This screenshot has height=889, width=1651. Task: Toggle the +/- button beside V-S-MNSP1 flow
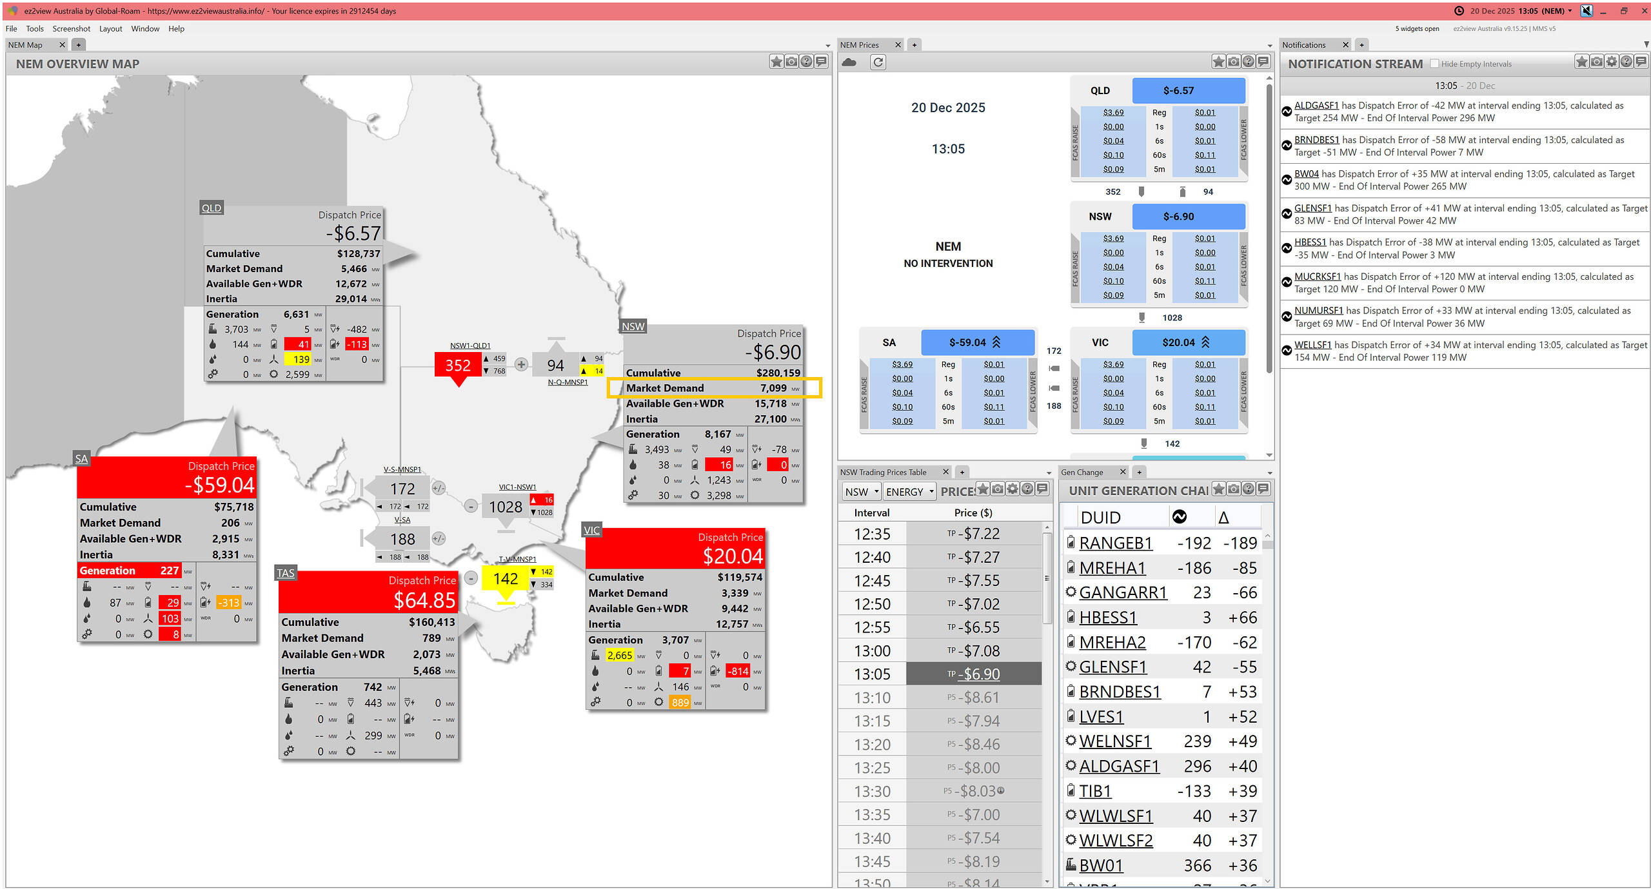point(439,488)
